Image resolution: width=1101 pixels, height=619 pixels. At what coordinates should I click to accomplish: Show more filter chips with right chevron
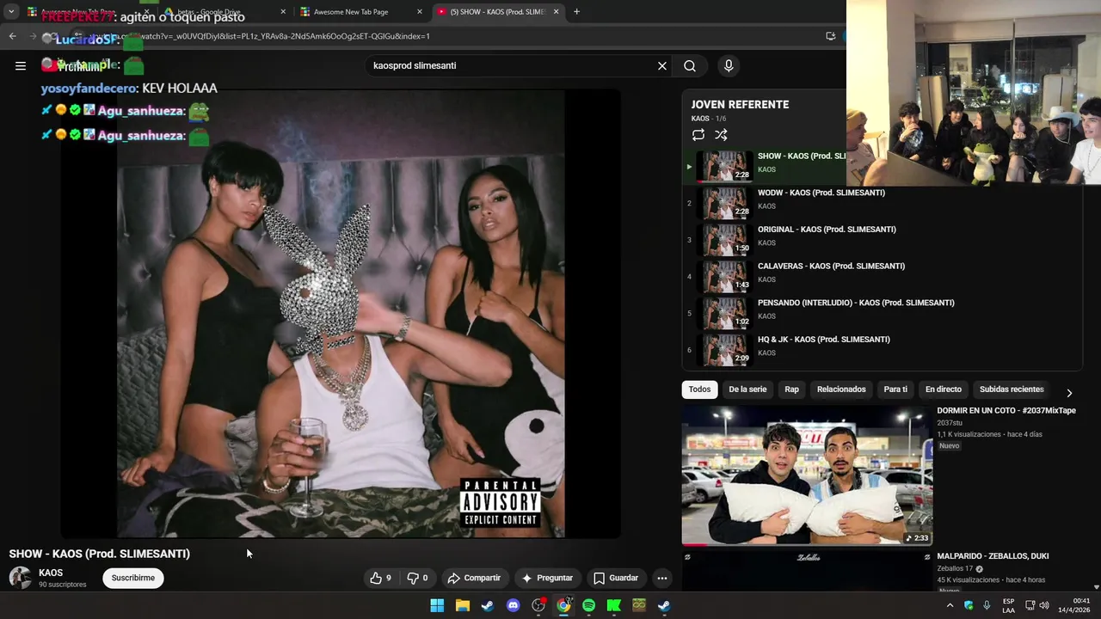tap(1069, 393)
